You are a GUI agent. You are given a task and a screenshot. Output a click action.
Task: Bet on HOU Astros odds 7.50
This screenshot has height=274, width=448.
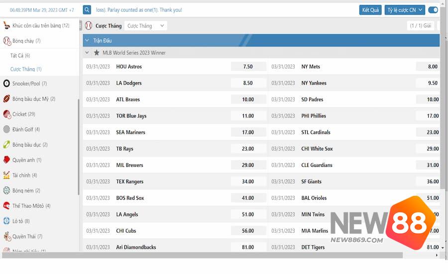pyautogui.click(x=248, y=67)
